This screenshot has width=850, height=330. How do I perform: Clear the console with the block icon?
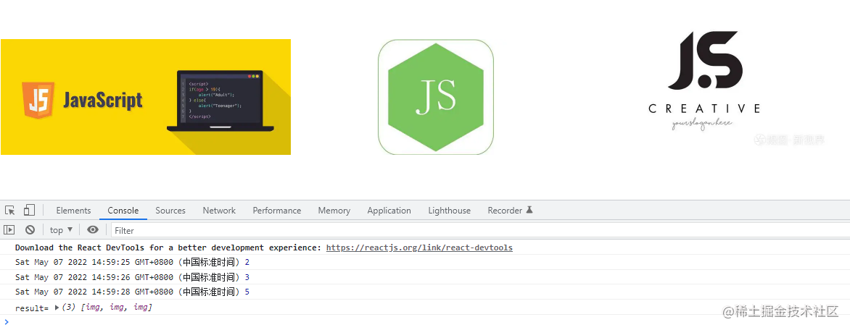[30, 230]
